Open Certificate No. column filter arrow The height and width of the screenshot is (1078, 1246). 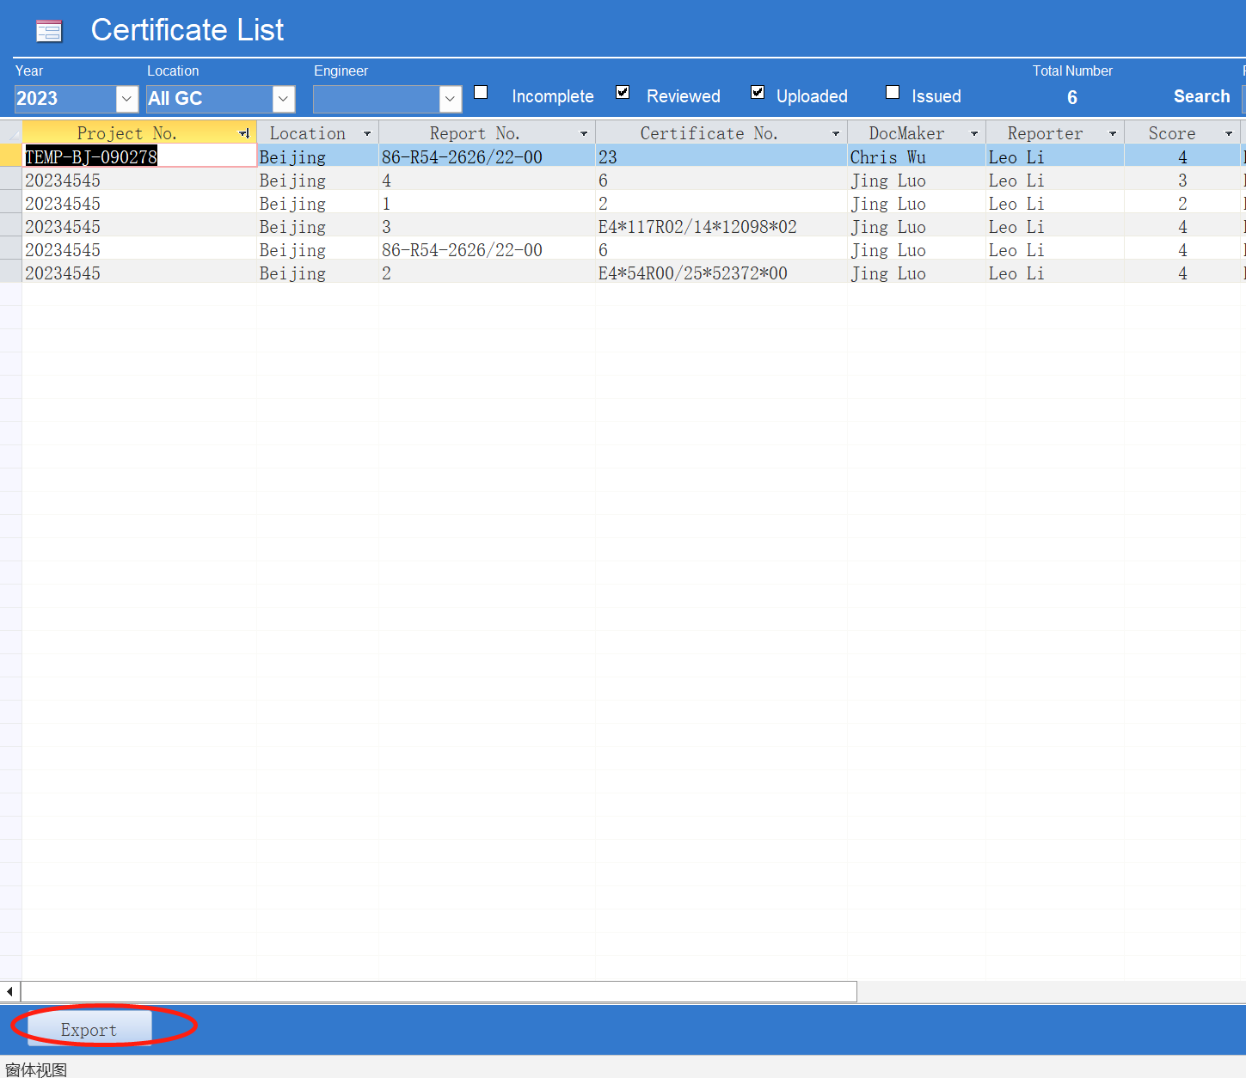(x=836, y=133)
